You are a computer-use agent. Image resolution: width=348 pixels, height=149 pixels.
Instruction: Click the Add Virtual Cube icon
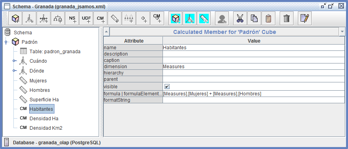(x=176, y=18)
